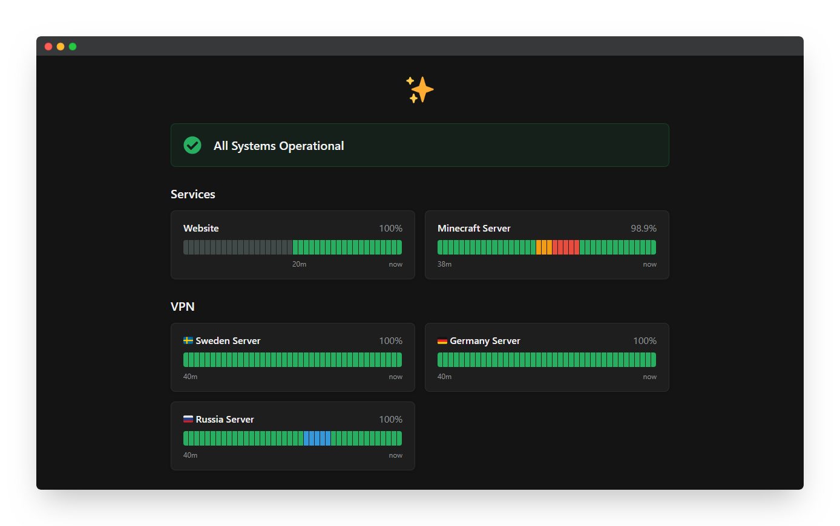The image size is (840, 526).
Task: Select the Sweden Server label
Action: 228,341
